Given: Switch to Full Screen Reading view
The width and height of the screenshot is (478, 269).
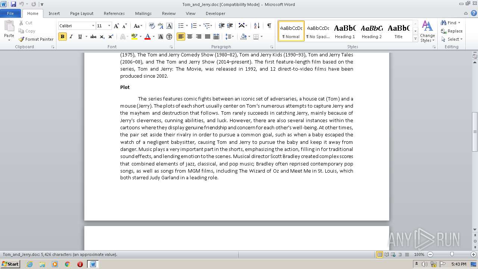Looking at the screenshot, I should pos(387,254).
